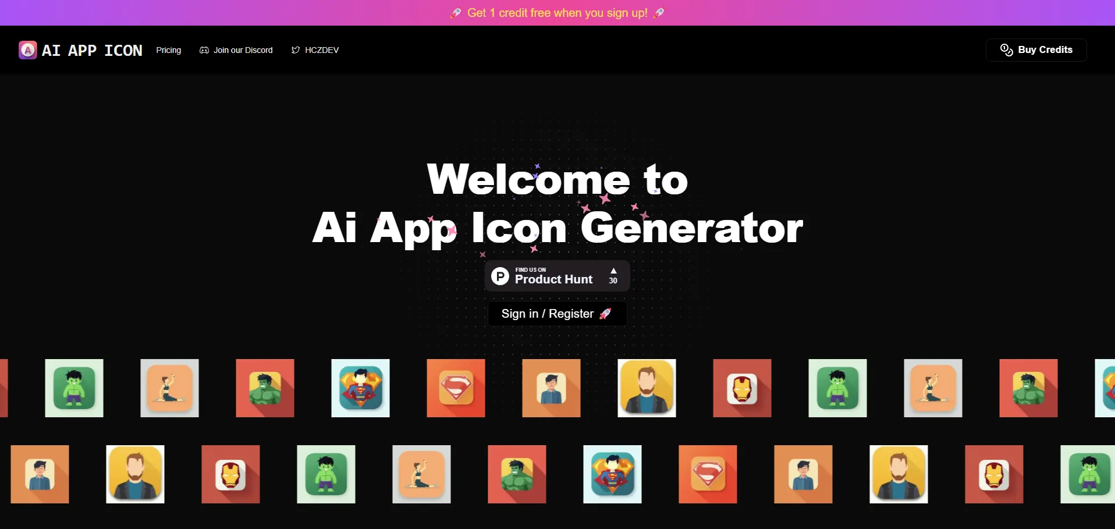Select the Iron Man icon in top row
Image resolution: width=1115 pixels, height=529 pixels.
(742, 388)
